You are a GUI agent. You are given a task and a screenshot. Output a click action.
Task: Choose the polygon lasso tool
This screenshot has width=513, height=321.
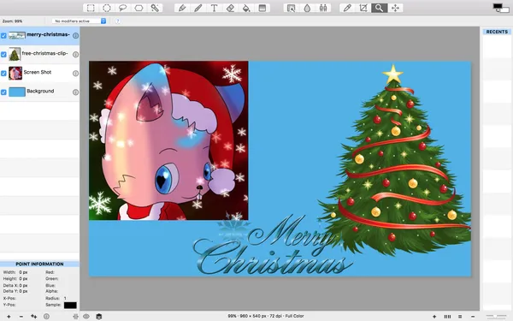tap(139, 8)
